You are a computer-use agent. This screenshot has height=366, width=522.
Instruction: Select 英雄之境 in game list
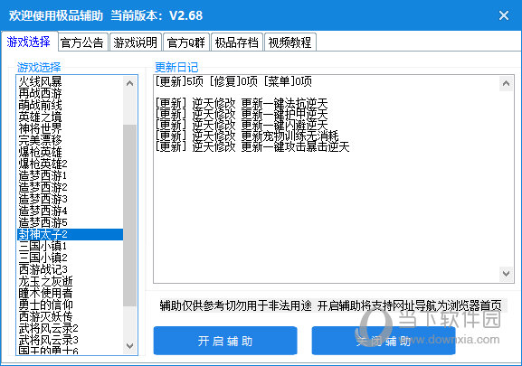[x=70, y=117]
